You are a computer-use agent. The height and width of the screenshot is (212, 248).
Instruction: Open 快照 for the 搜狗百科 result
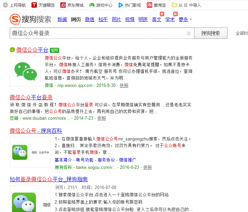pos(147,167)
